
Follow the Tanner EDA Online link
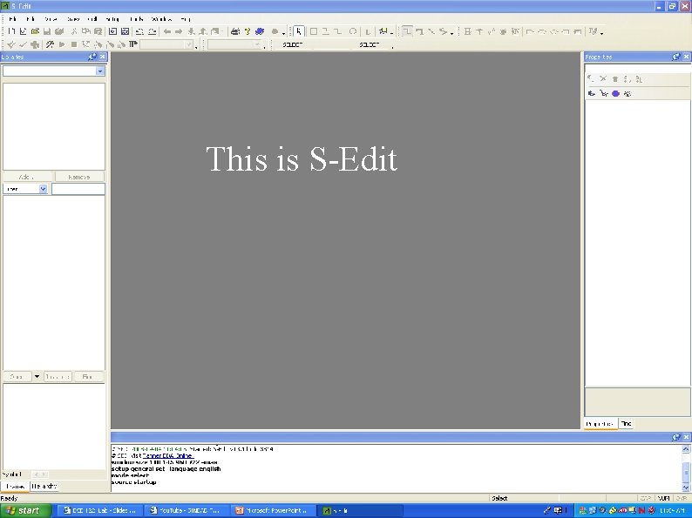(167, 456)
